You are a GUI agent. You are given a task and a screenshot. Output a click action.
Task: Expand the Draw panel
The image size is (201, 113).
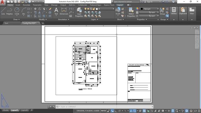coord(16,19)
